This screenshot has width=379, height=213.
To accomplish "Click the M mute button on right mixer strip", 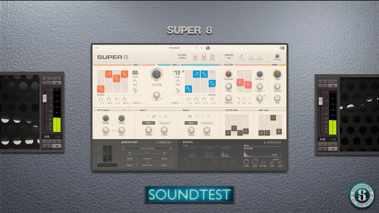I will (x=323, y=81).
